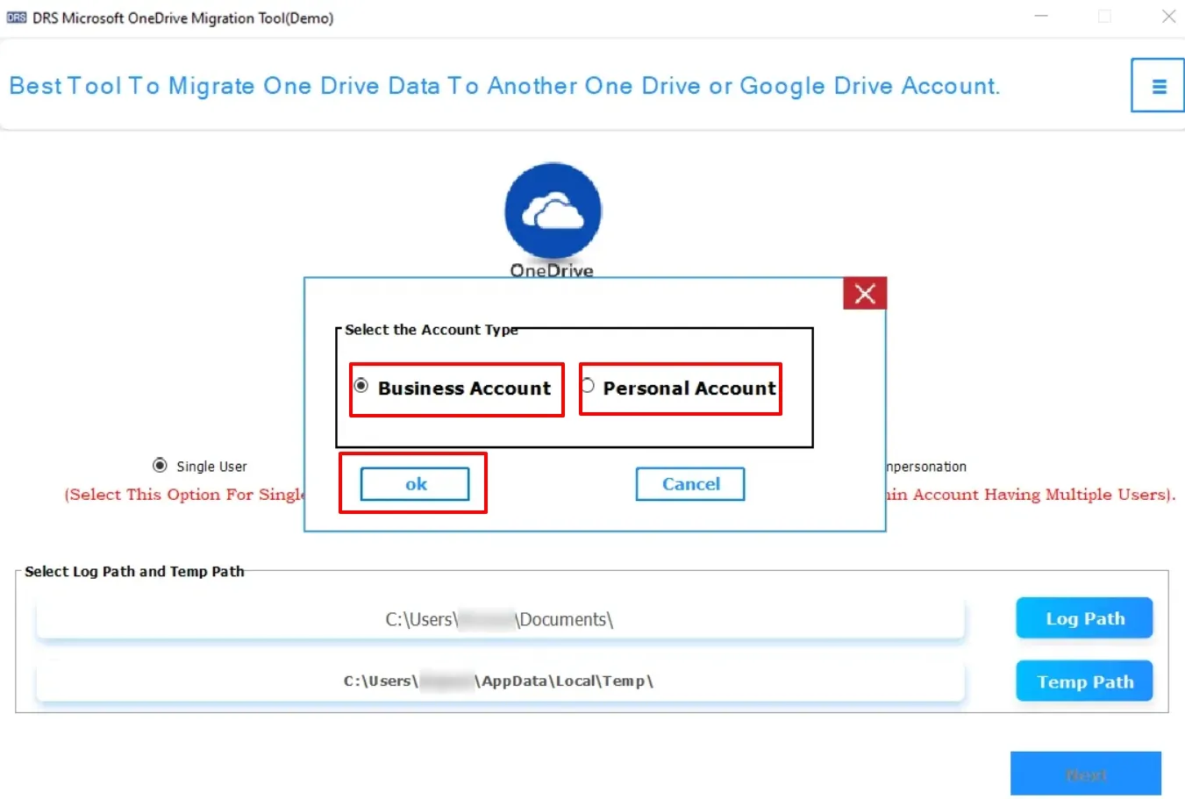
Task: Click the DRS app icon in title bar
Action: [x=16, y=18]
